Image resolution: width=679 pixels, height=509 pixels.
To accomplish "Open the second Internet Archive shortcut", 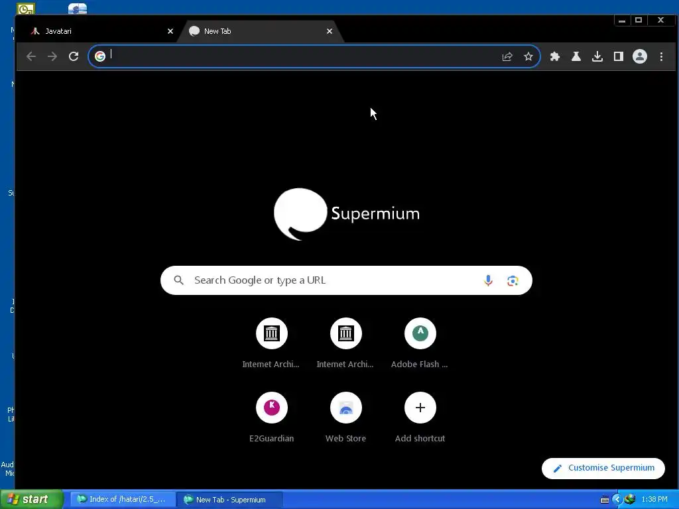I will coord(345,344).
